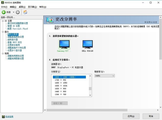Go to the Home icon in toolbar
The image size is (162, 120).
click(x=25, y=12)
